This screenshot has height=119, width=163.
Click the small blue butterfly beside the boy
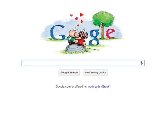[x=67, y=38]
